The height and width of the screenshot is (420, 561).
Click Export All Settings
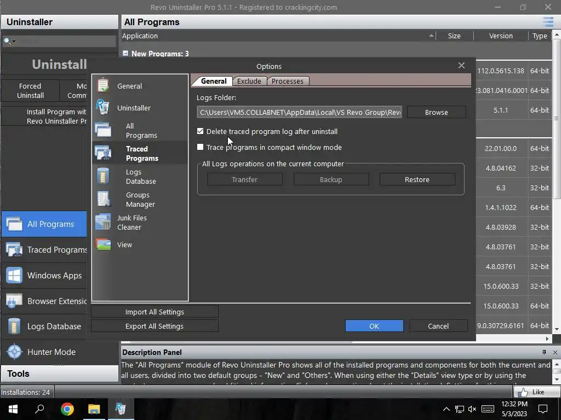click(x=154, y=326)
